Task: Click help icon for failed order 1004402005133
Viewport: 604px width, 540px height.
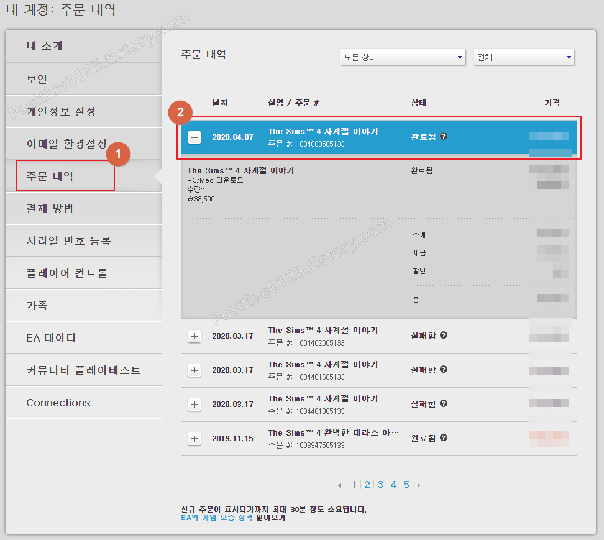Action: pos(444,335)
